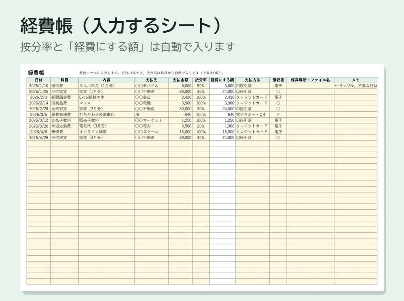Select the 研修費 category cell
The height and width of the screenshot is (301, 404).
[64, 132]
